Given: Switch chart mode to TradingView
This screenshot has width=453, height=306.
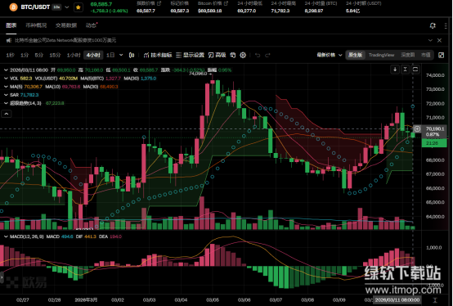Looking at the screenshot, I should tap(381, 55).
